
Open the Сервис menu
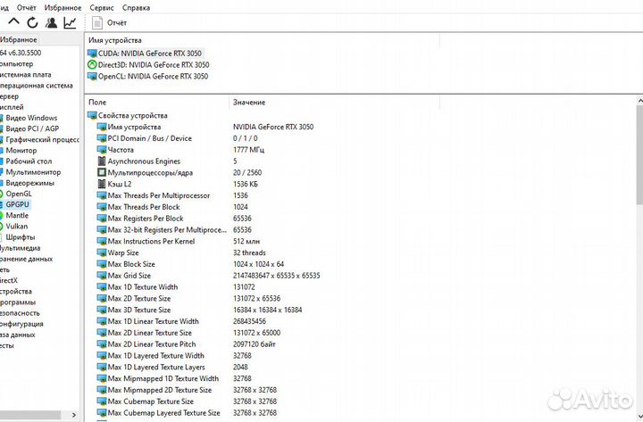[102, 8]
